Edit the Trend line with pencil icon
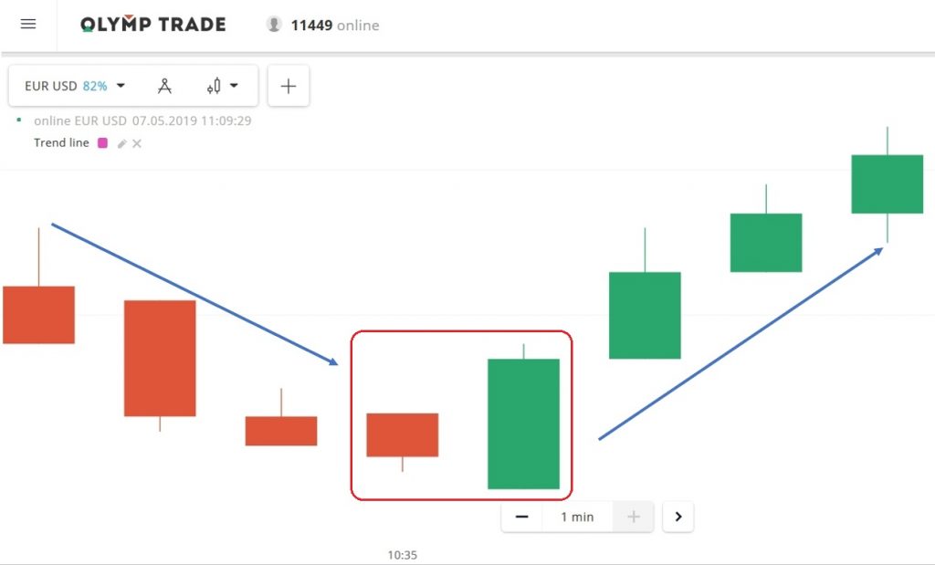 coord(121,143)
